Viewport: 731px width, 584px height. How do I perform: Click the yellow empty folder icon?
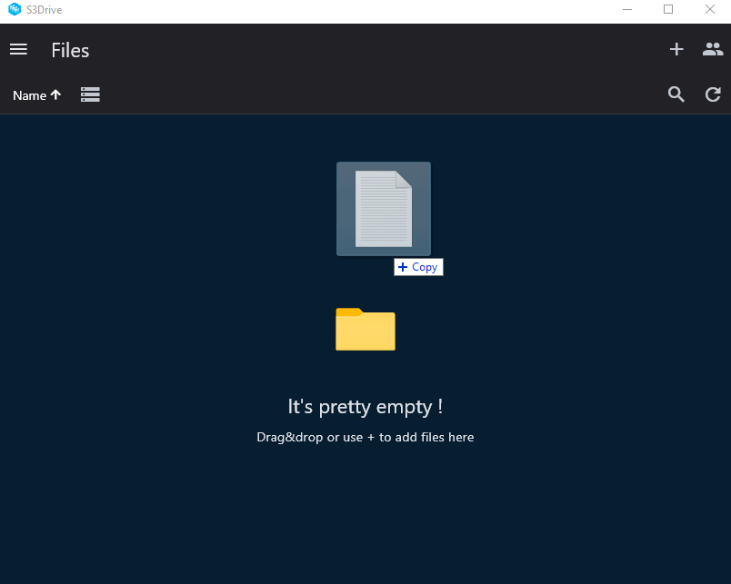365,330
